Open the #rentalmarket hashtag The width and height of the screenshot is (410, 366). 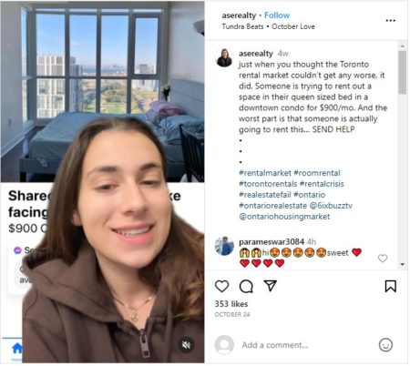(265, 173)
